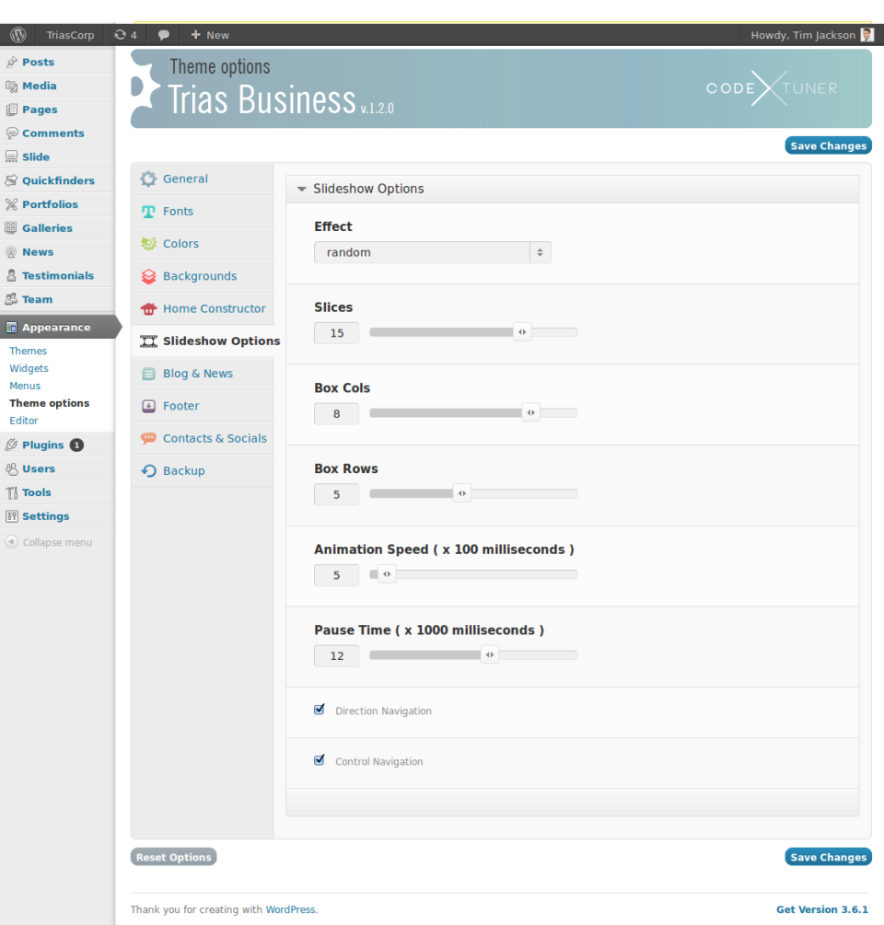Image resolution: width=884 pixels, height=925 pixels.
Task: Click the WordPress logo icon in admin bar
Action: click(x=18, y=35)
